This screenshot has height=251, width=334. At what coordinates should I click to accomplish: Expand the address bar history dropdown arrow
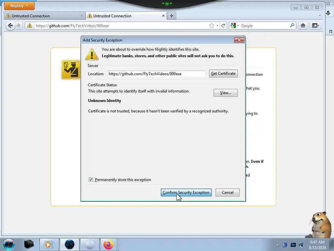point(217,25)
